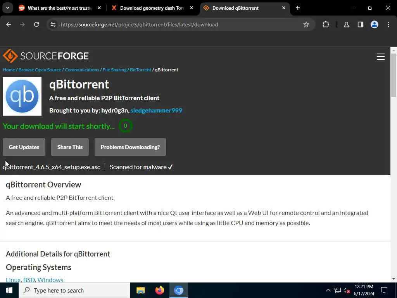
Task: Open network status tray icon
Action: pos(338,290)
